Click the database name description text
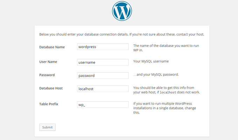Image resolution: width=238 pixels, height=140 pixels. tap(166, 48)
